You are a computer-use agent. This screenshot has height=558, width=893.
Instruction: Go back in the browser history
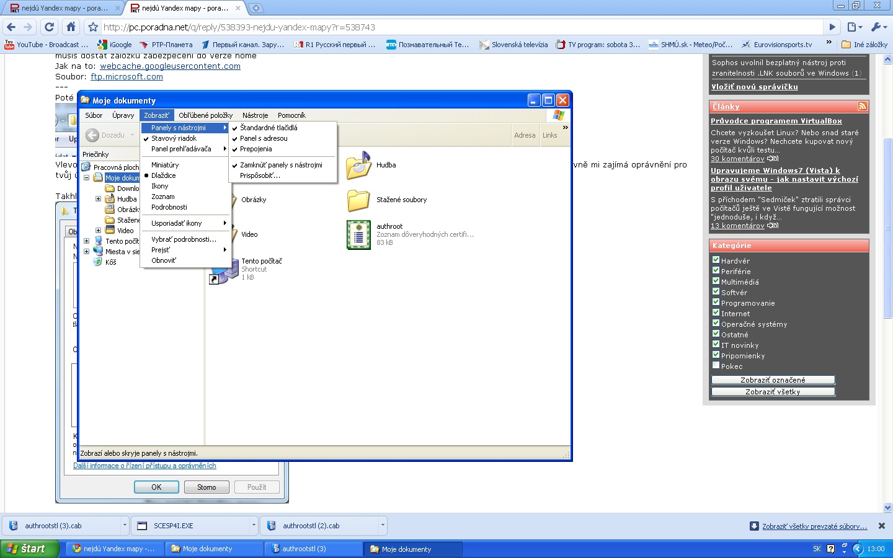[11, 27]
